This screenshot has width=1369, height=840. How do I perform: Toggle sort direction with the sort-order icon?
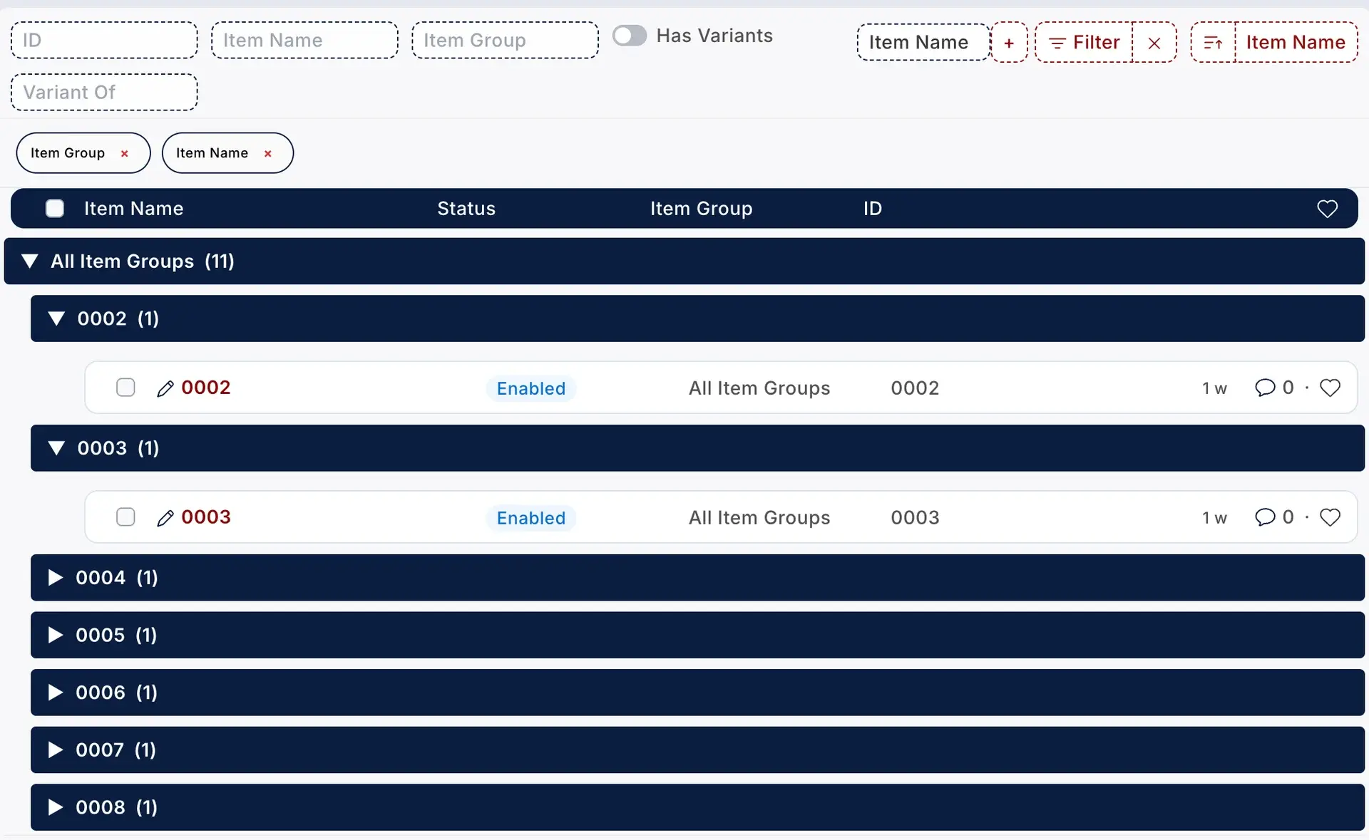(1213, 43)
